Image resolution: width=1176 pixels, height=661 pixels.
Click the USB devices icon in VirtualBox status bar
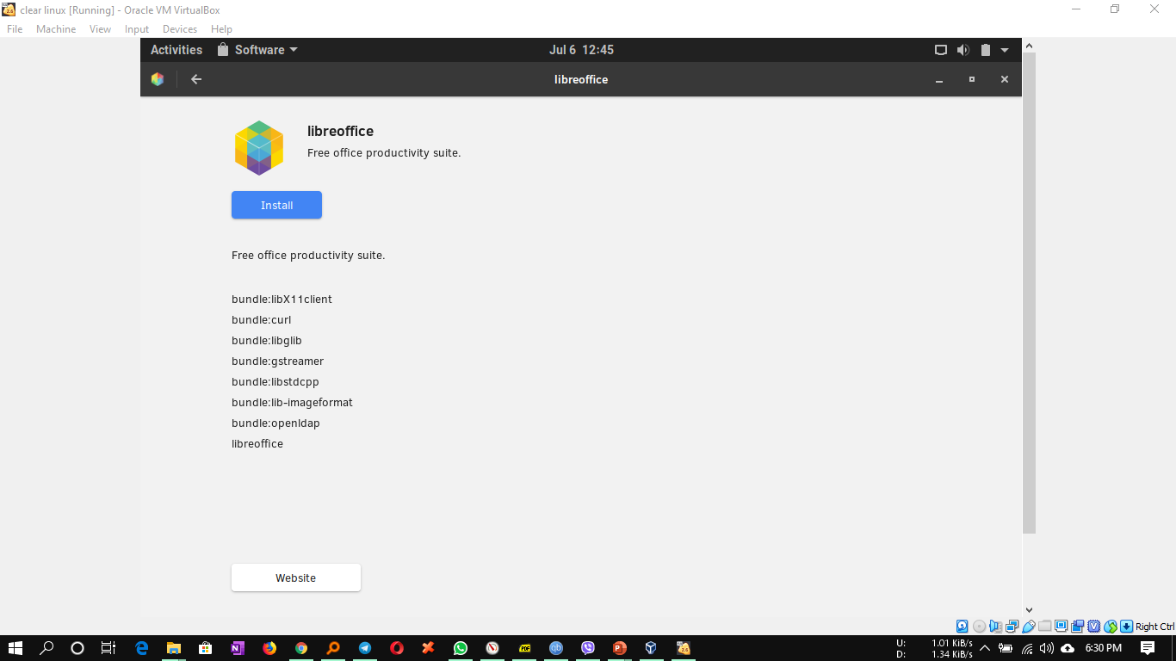tap(1028, 626)
